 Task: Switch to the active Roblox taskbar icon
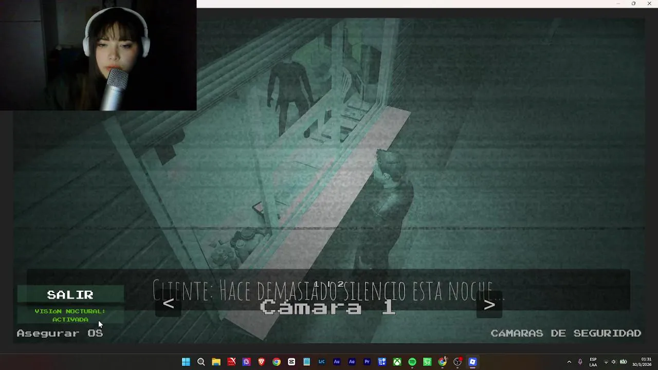(x=472, y=362)
